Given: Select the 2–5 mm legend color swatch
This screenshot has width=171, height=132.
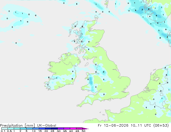Looking at the screenshot, I should 23,128.
